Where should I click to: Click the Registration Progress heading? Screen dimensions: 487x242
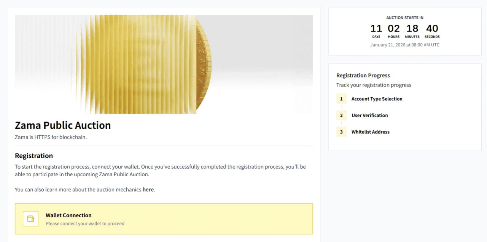(363, 76)
